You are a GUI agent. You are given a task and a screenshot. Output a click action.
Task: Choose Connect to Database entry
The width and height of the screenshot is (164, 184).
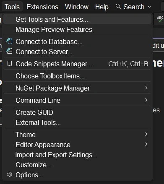coord(77,41)
